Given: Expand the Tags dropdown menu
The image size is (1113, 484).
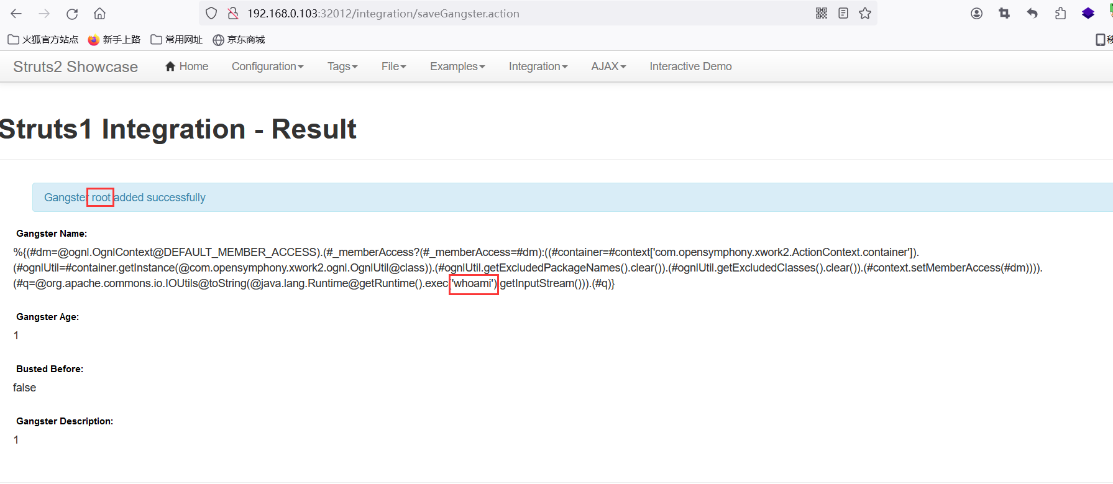Looking at the screenshot, I should pos(342,66).
